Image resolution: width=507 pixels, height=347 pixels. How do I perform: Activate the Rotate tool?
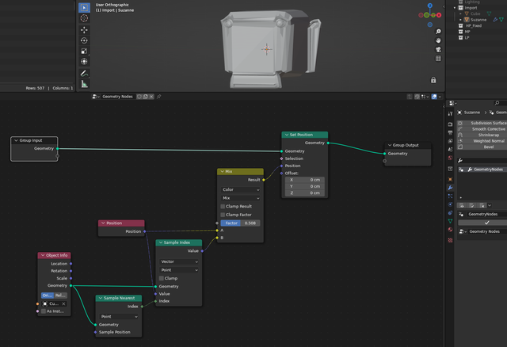[x=84, y=40]
